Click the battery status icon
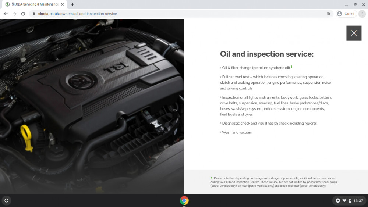Screen dimensions: 368x207 pyautogui.click(x=350, y=201)
